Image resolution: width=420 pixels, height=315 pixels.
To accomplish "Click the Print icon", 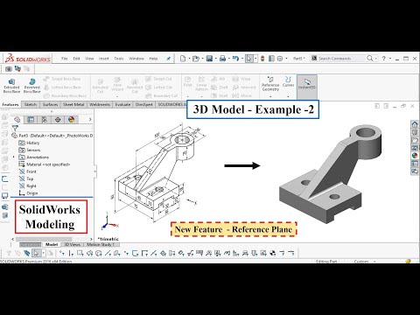I will [222, 59].
